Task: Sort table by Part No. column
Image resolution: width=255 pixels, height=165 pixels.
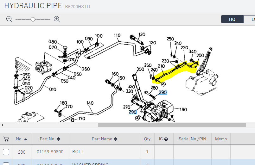Action: [x=50, y=139]
